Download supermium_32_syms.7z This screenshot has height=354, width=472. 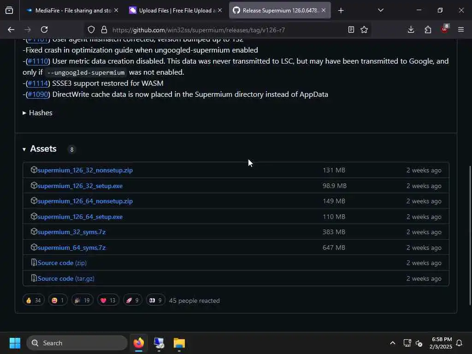[71, 232]
